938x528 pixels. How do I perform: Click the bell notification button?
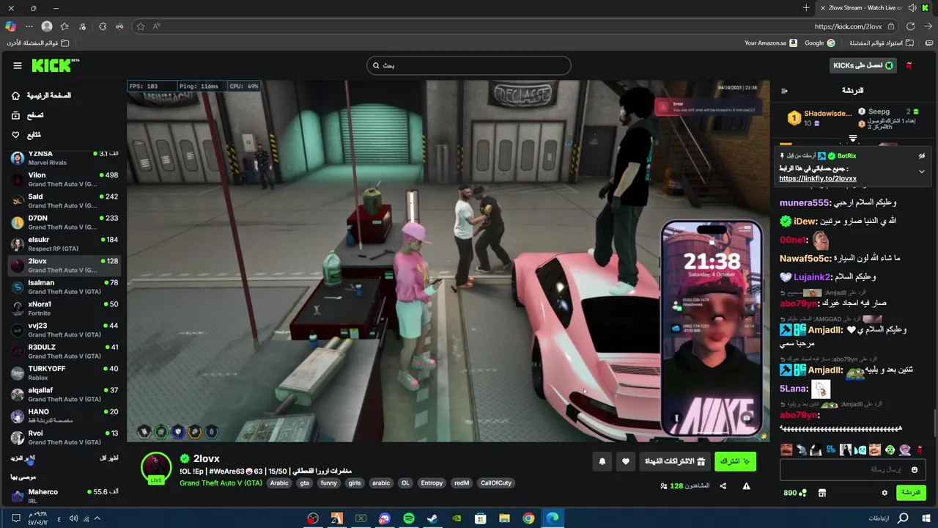(x=602, y=461)
